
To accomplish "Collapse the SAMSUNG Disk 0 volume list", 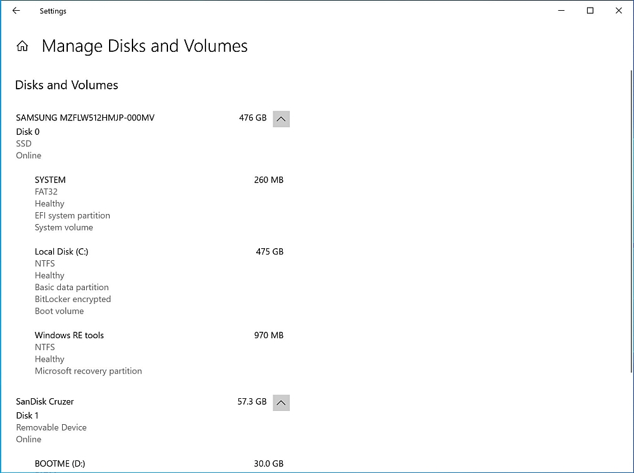I will [x=281, y=118].
